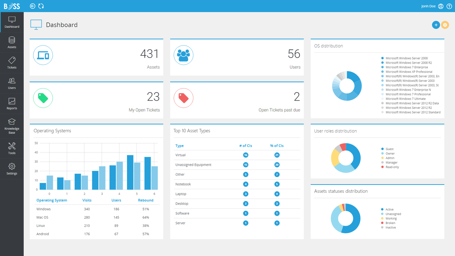Viewport: 455px width, 256px height.
Task: Click the Assets devices icon on card
Action: [x=43, y=55]
